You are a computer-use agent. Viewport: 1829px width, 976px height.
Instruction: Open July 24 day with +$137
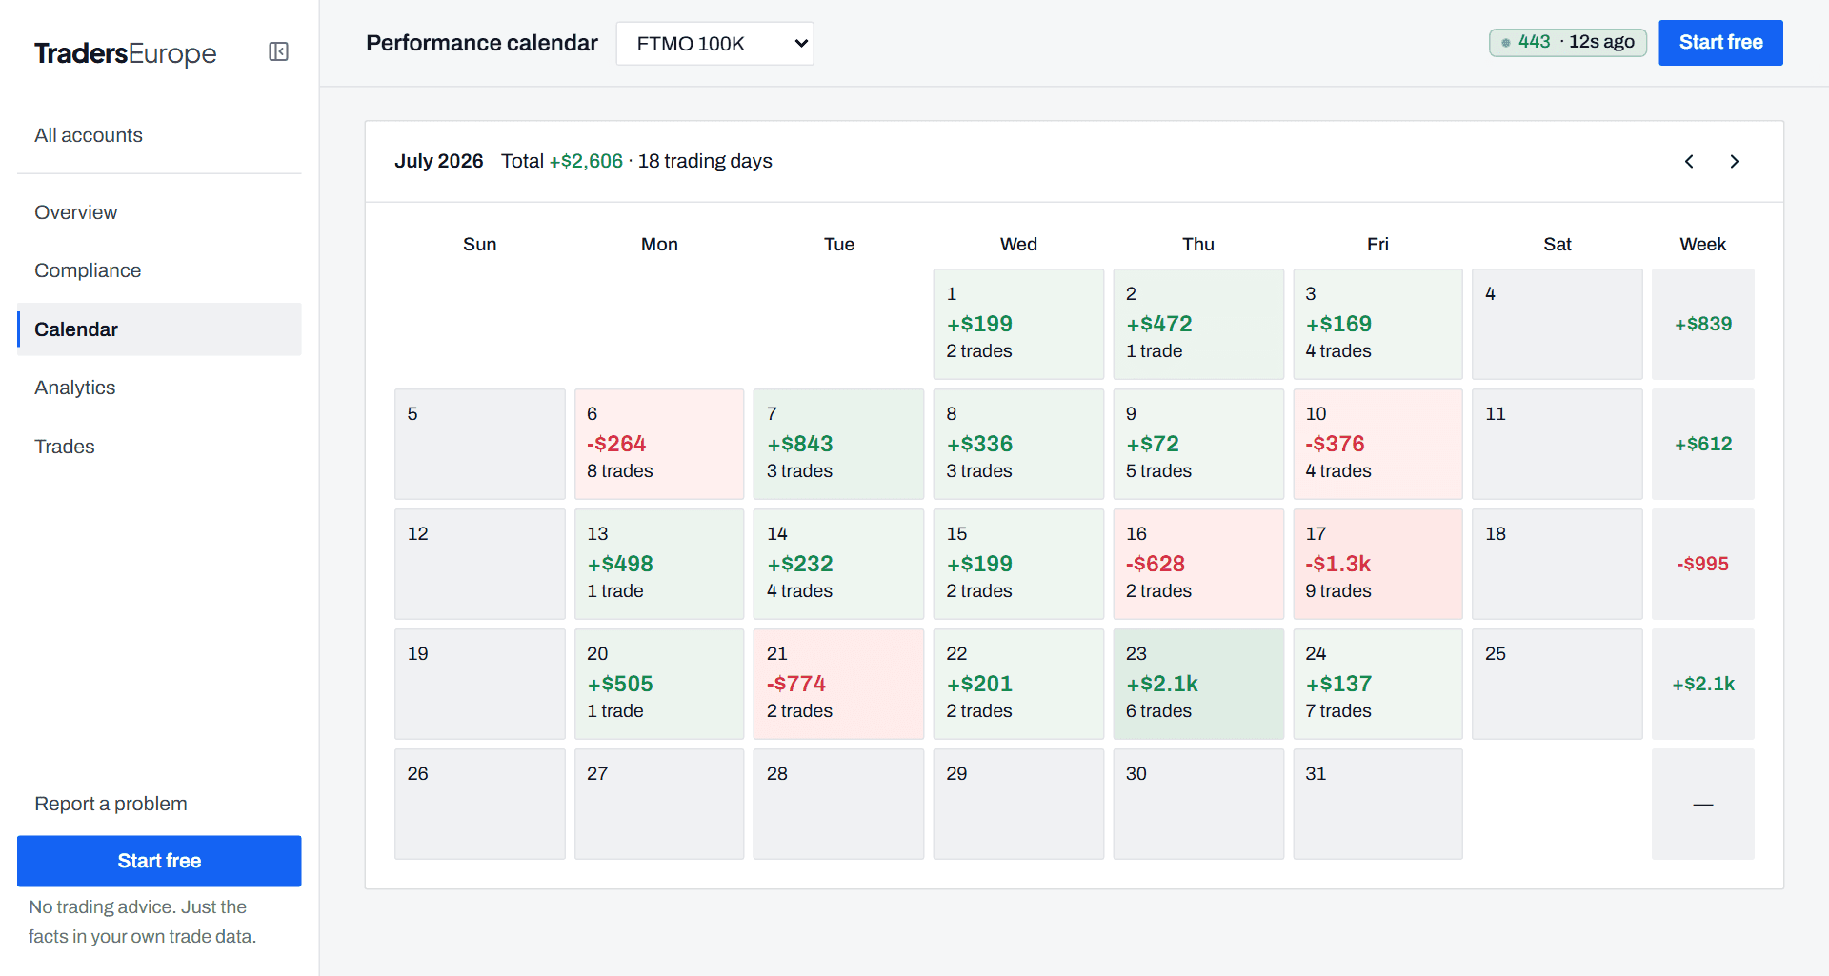click(x=1377, y=685)
